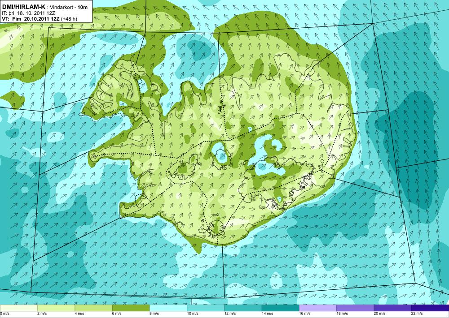Select the 18 m/s purple legend swatch
Screen dimensions: 449x318
click(x=355, y=308)
